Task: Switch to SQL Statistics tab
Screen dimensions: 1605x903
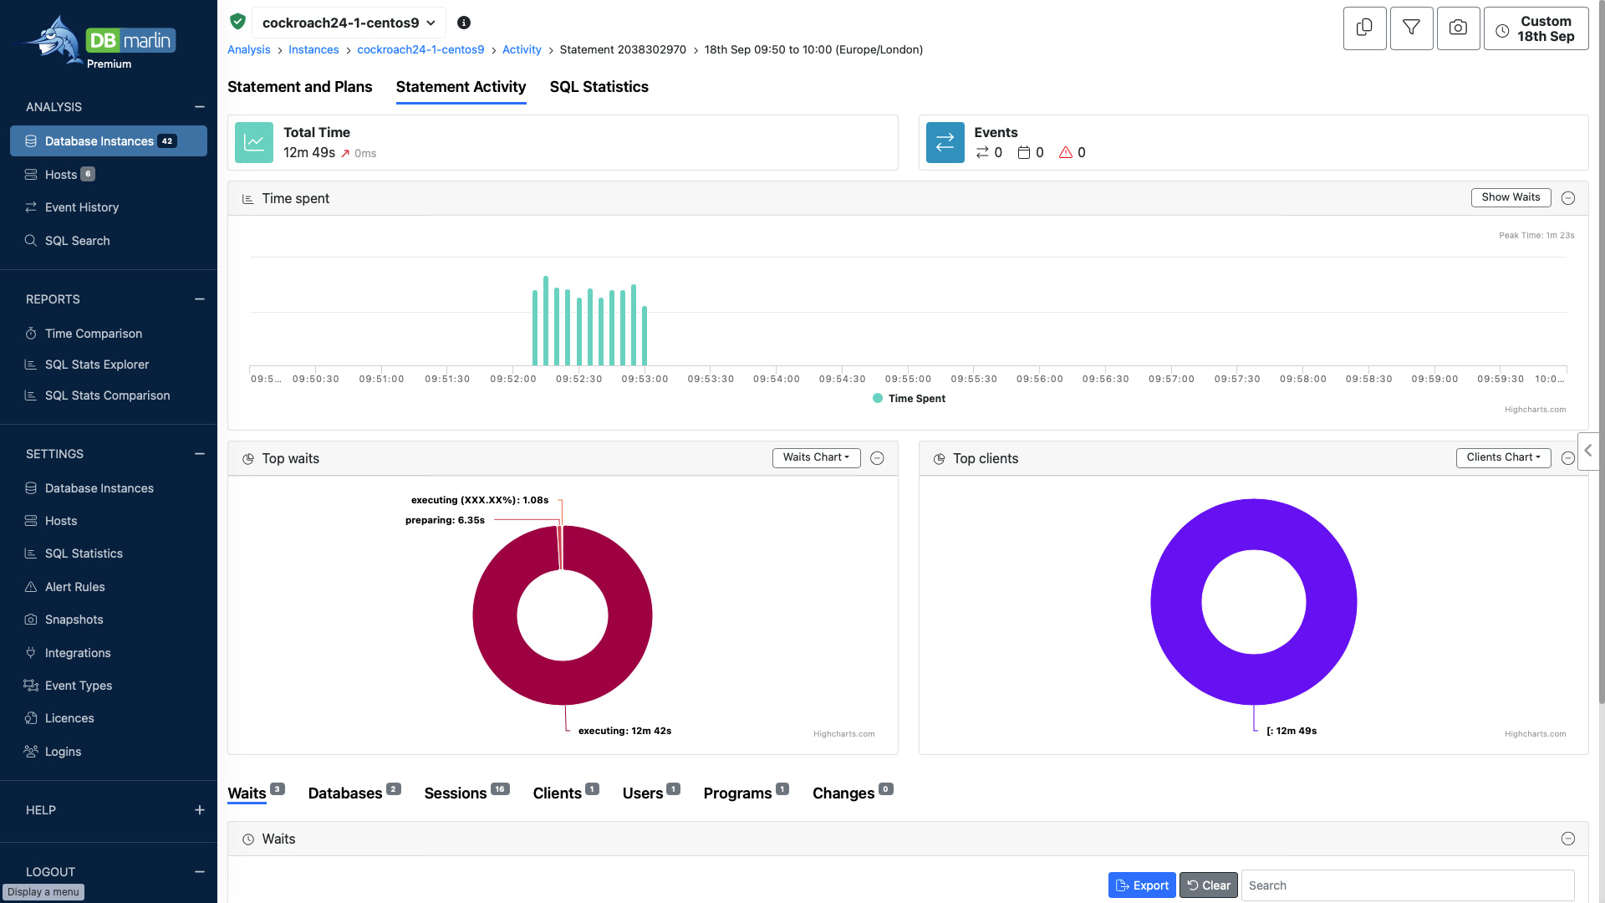Action: [x=599, y=87]
